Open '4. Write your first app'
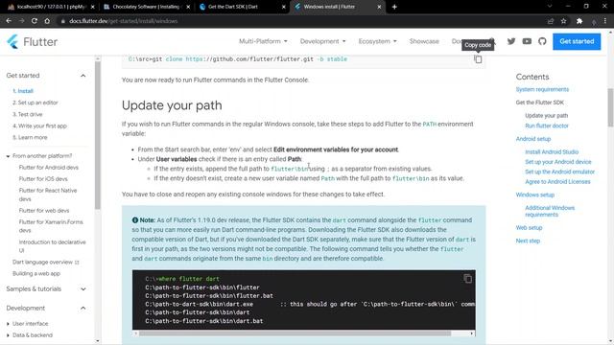Viewport: 614px width, 345px height. point(39,126)
